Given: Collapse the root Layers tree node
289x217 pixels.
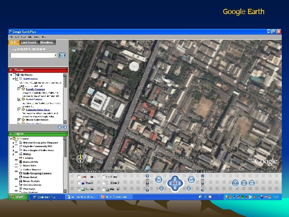Looking at the screenshot, I should click(11, 139).
